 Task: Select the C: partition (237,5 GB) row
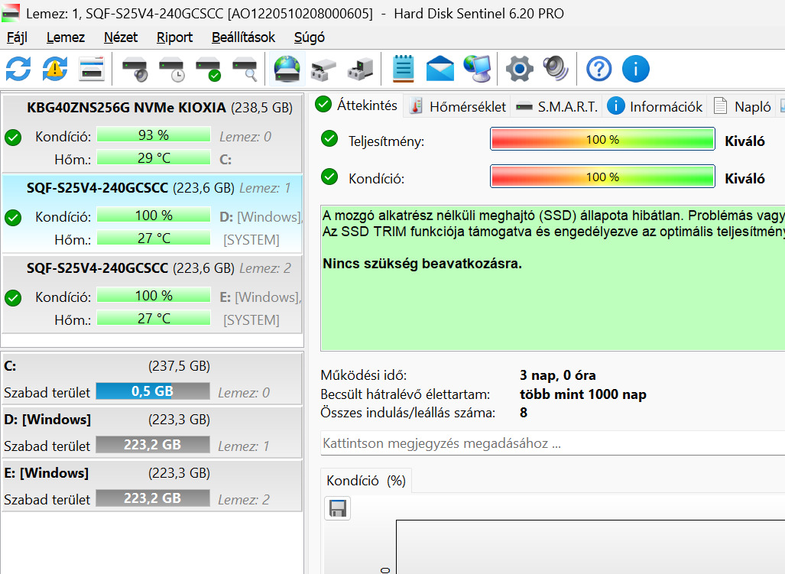[x=152, y=378]
